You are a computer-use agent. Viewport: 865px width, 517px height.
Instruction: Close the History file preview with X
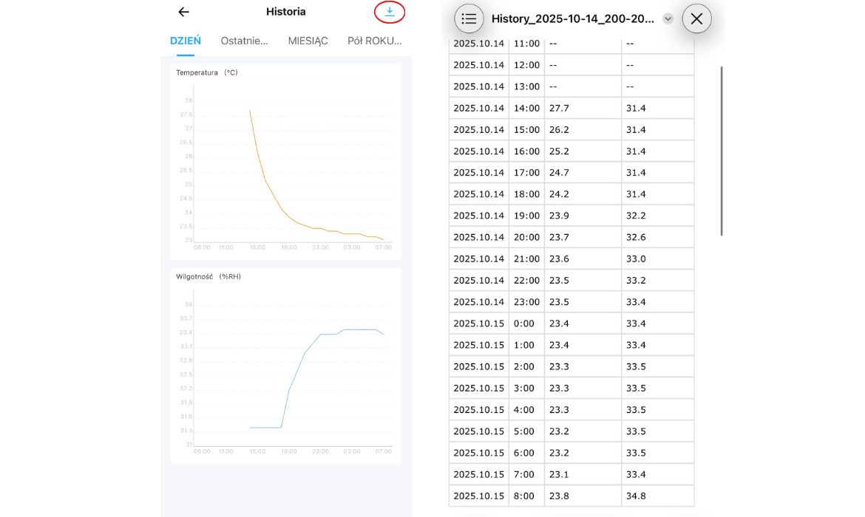[696, 19]
